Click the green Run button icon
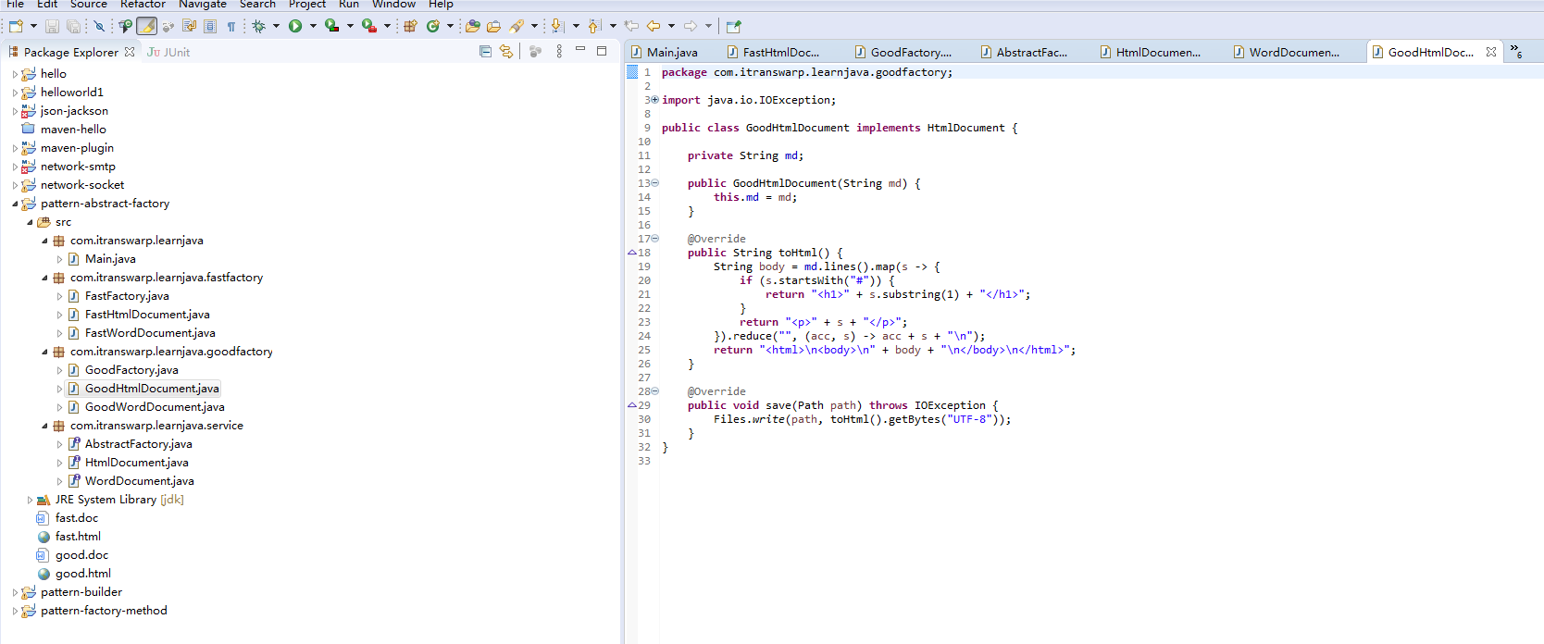 tap(295, 26)
